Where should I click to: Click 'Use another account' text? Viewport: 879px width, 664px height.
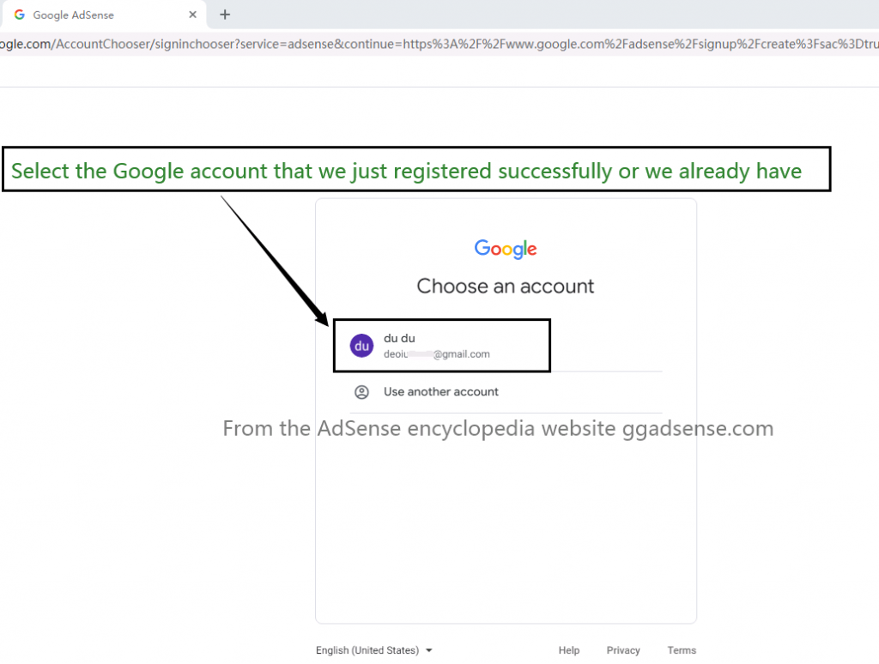click(440, 392)
